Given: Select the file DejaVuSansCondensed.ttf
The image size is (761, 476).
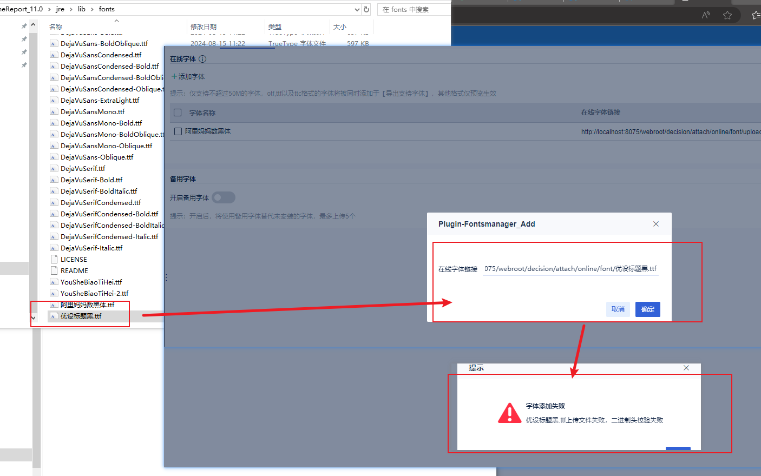Looking at the screenshot, I should (101, 55).
